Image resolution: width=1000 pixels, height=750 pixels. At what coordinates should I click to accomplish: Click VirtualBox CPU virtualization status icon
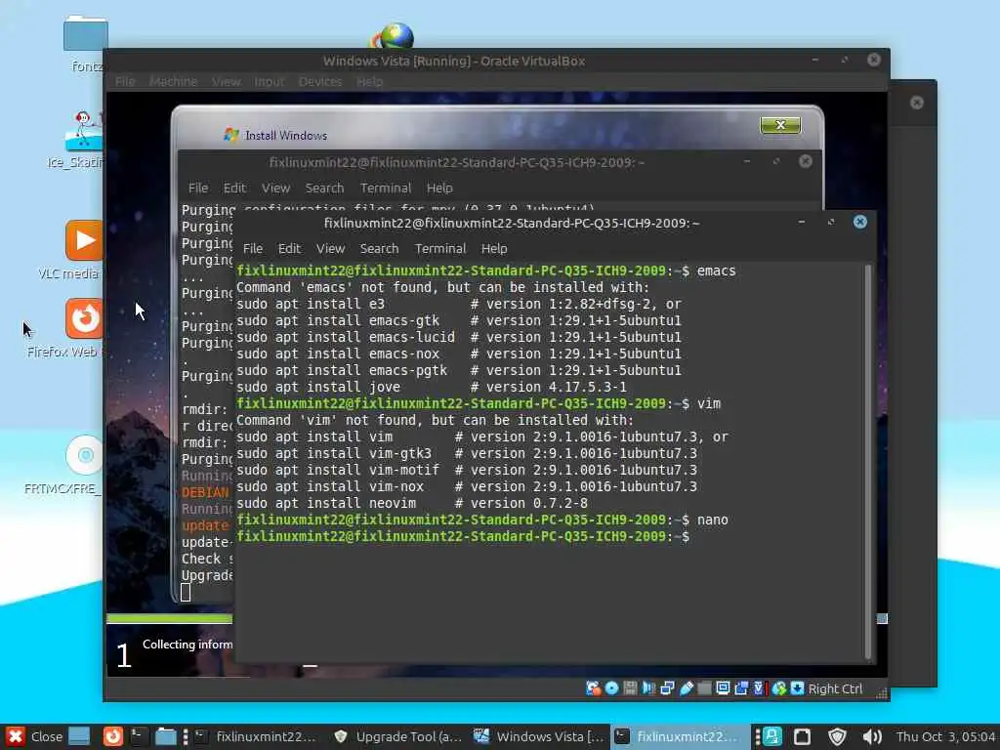tap(759, 688)
